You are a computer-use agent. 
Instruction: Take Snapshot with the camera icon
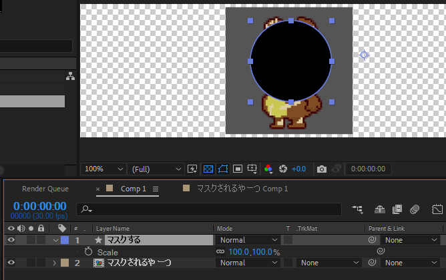[x=322, y=169]
